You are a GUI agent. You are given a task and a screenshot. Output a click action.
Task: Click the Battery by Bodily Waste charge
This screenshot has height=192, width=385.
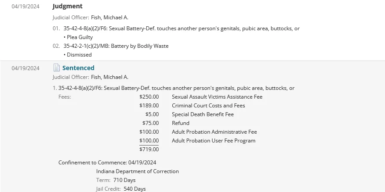coord(116,46)
